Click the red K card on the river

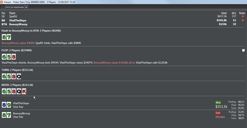[24, 91]
